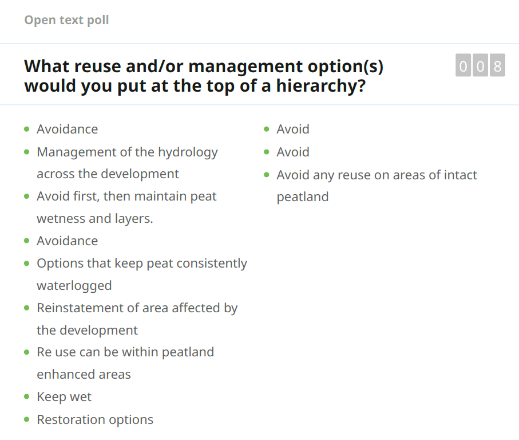Click green bullet beside 'Restoration options'

27,419
